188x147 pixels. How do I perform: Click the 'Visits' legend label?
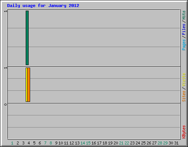(x=184, y=80)
